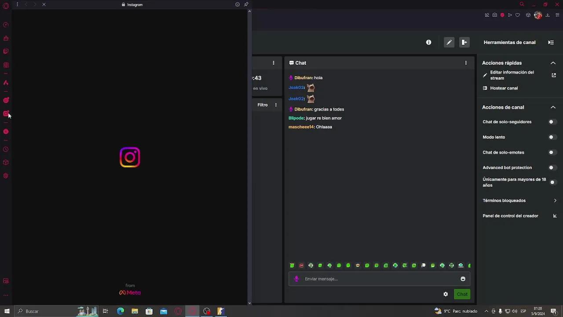Image resolution: width=563 pixels, height=317 pixels.
Task: Open the send/flow arrow icon in toolbar
Action: tap(510, 15)
